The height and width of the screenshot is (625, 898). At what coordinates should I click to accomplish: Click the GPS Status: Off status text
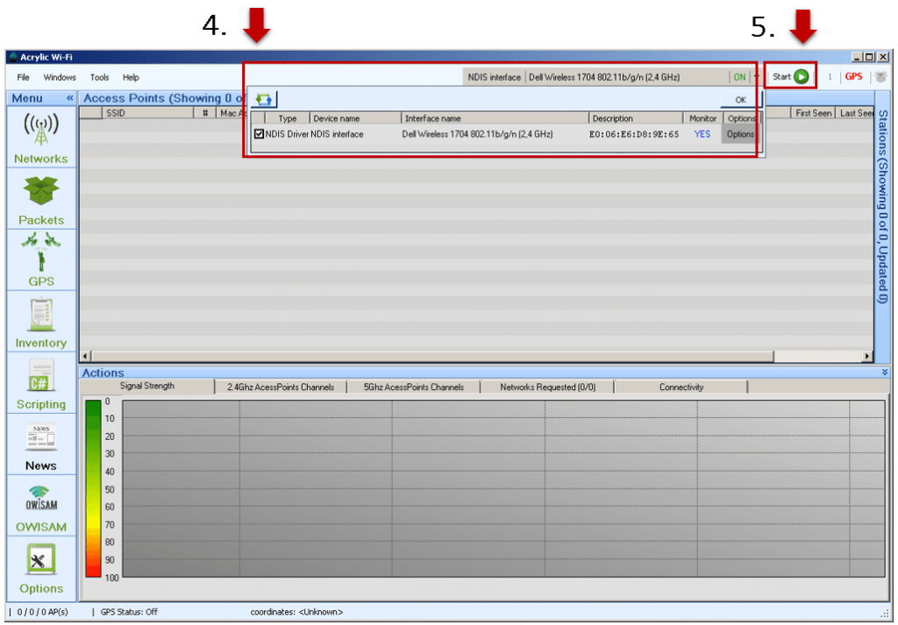tap(129, 612)
